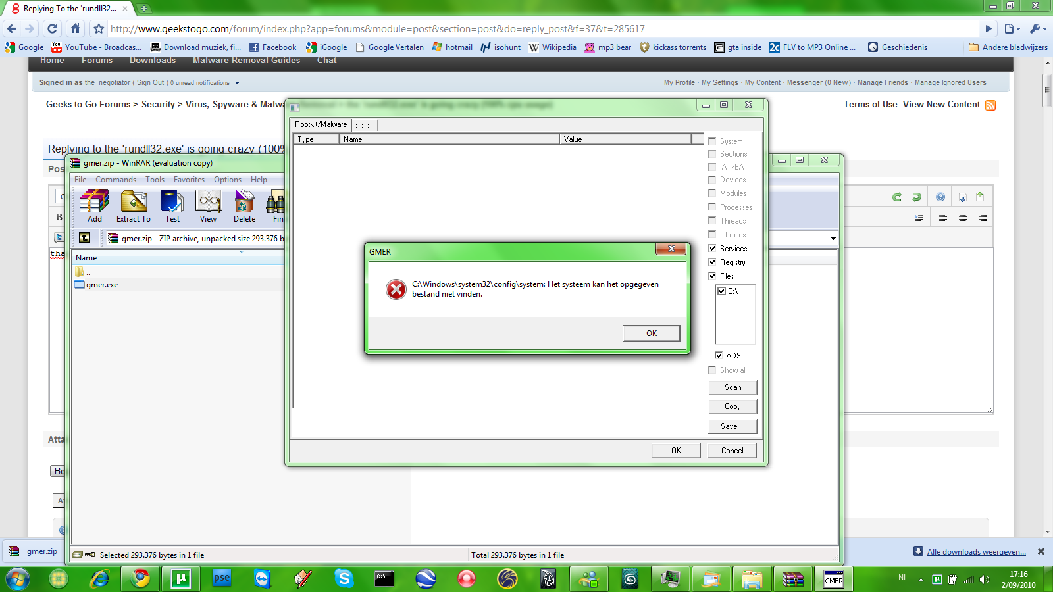
Task: Click the geekstogo URL address bar
Action: [x=543, y=28]
